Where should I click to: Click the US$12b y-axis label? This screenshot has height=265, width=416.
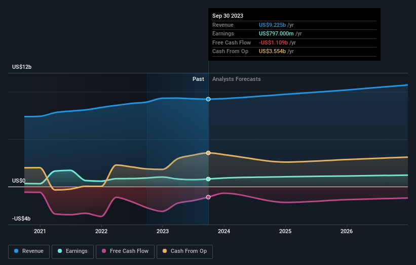tap(22, 67)
